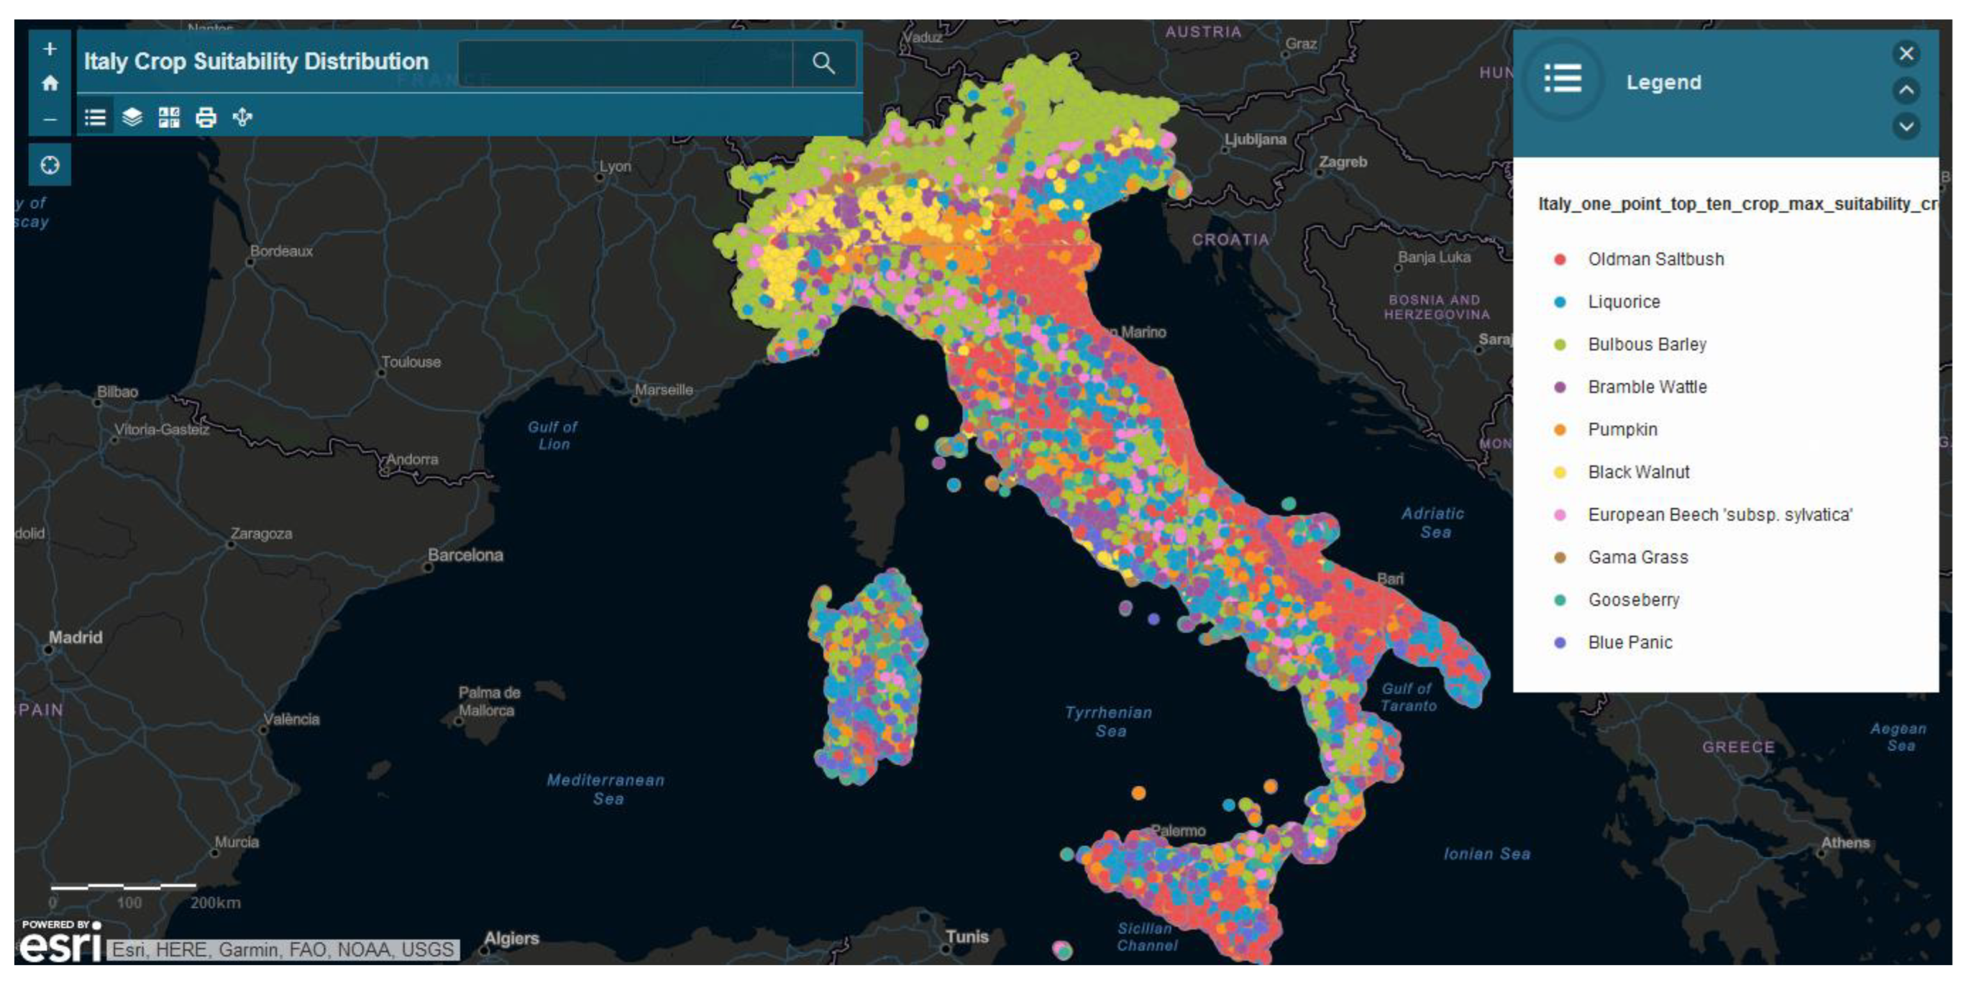This screenshot has width=1966, height=981.
Task: Click the Black Walnut legend entry
Action: [x=1638, y=472]
